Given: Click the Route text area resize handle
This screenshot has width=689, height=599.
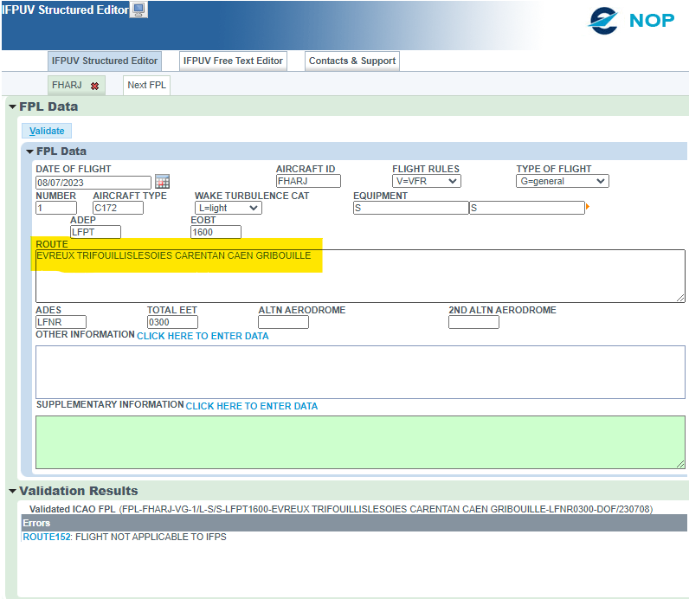Looking at the screenshot, I should (x=680, y=298).
